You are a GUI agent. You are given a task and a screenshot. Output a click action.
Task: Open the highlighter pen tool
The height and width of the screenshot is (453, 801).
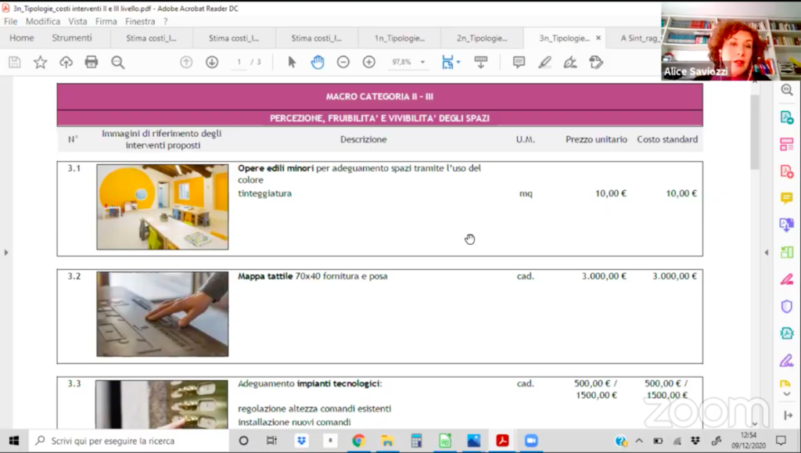pyautogui.click(x=544, y=63)
